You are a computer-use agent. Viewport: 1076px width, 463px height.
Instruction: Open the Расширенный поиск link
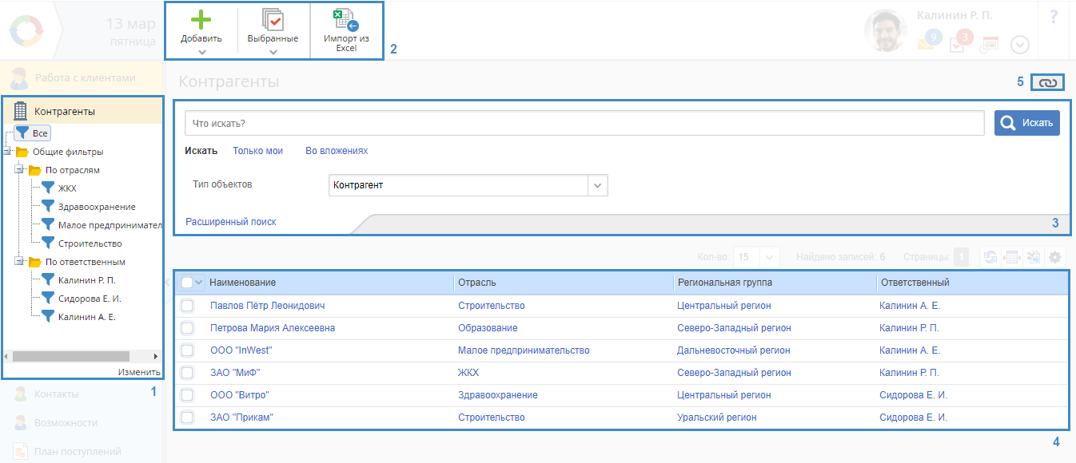(231, 222)
